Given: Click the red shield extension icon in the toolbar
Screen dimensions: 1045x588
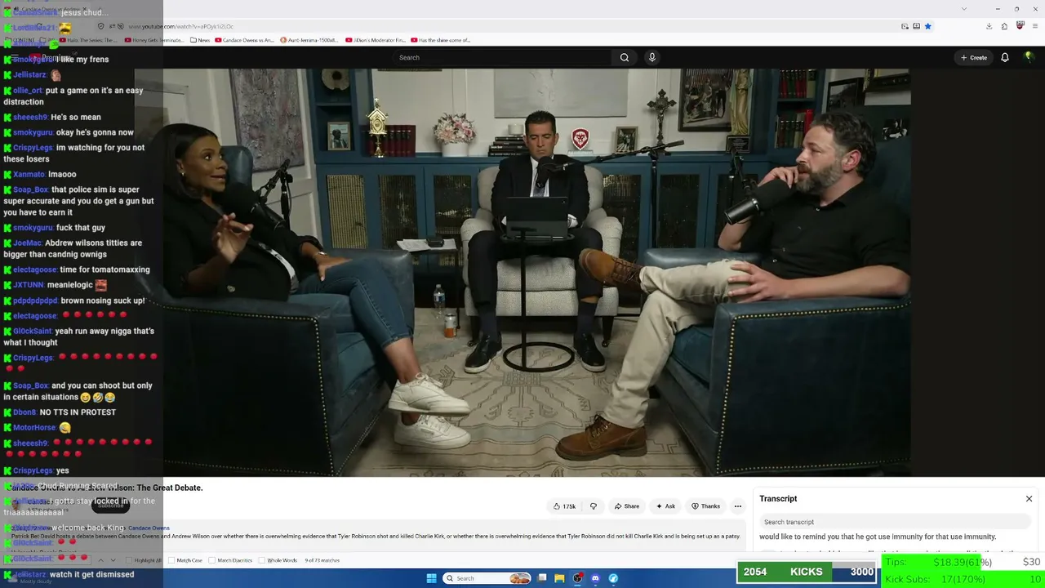Looking at the screenshot, I should 1020,26.
